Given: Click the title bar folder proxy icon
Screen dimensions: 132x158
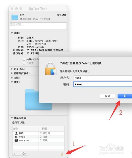Looking at the screenshot, I should (31, 9).
